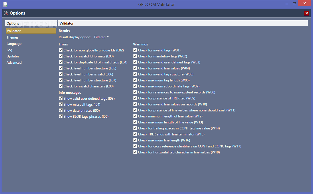The width and height of the screenshot is (313, 194).
Task: Minimize the GEDCOM Validator window
Action: click(287, 3)
